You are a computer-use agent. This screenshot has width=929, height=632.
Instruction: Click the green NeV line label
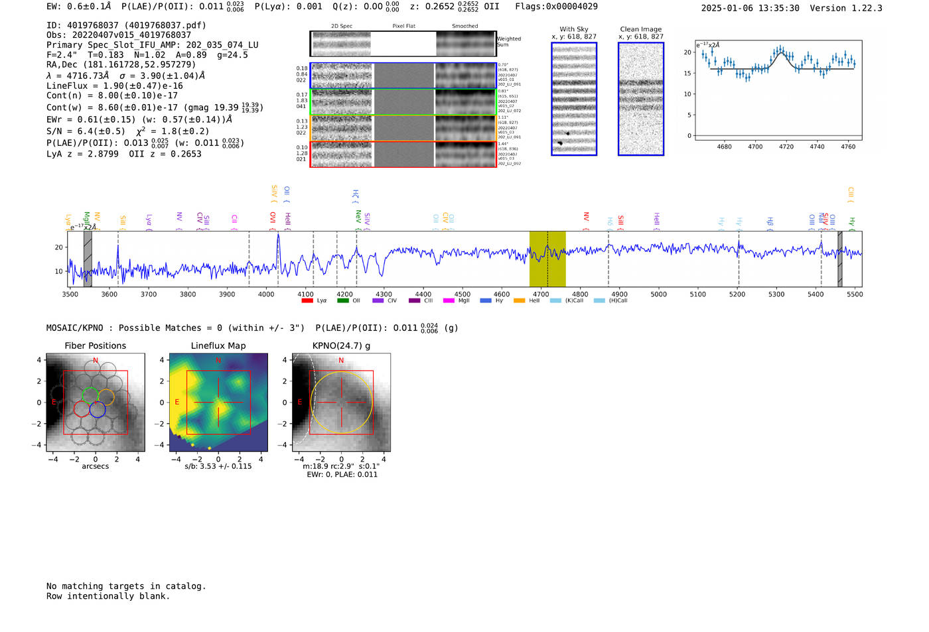coord(358,220)
